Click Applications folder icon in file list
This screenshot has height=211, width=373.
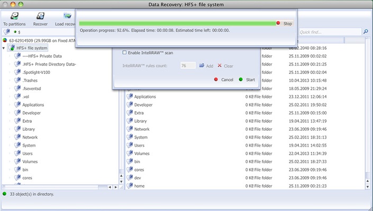(x=130, y=96)
